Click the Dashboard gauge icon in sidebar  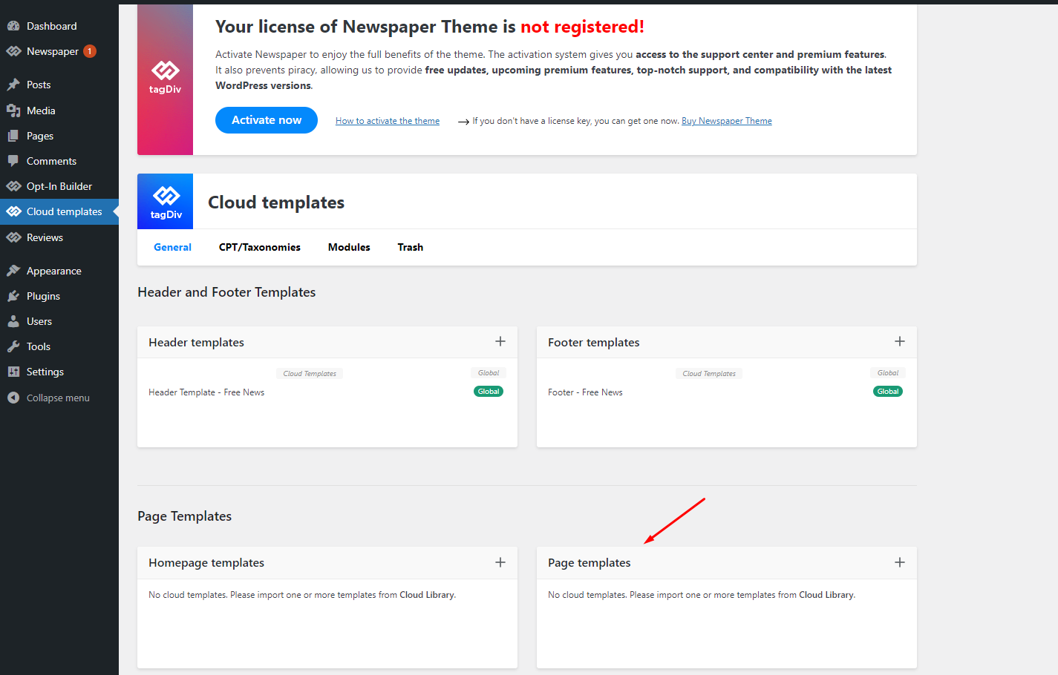[13, 26]
